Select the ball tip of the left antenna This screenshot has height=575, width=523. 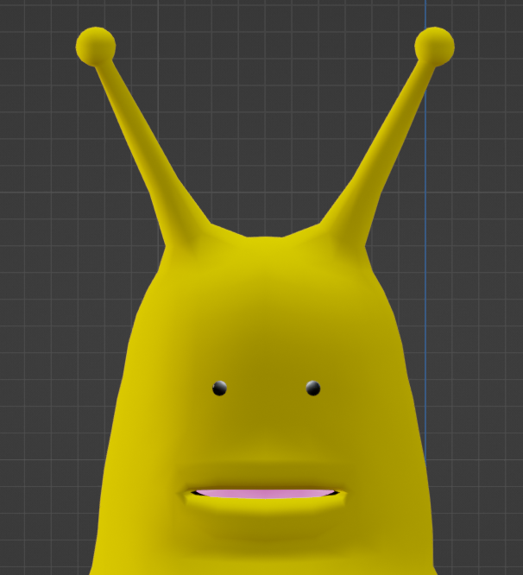(96, 47)
